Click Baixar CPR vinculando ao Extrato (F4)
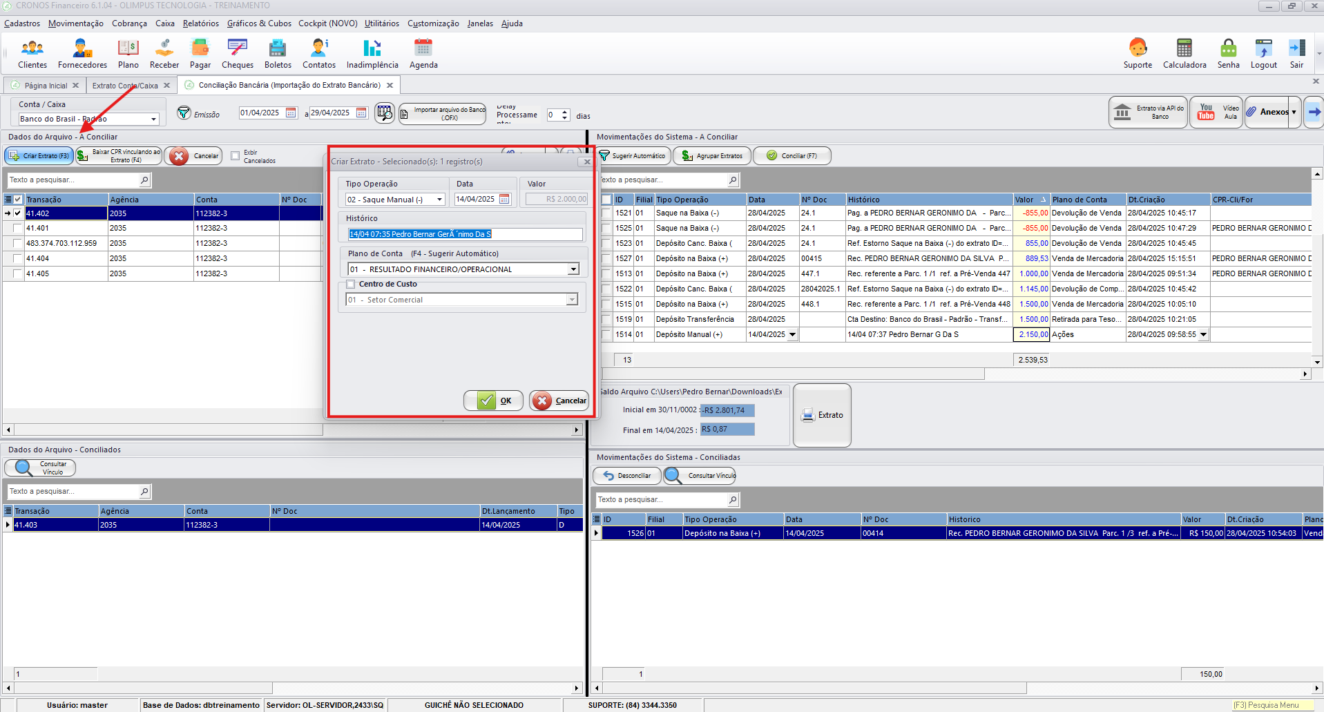This screenshot has height=712, width=1324. tap(119, 156)
